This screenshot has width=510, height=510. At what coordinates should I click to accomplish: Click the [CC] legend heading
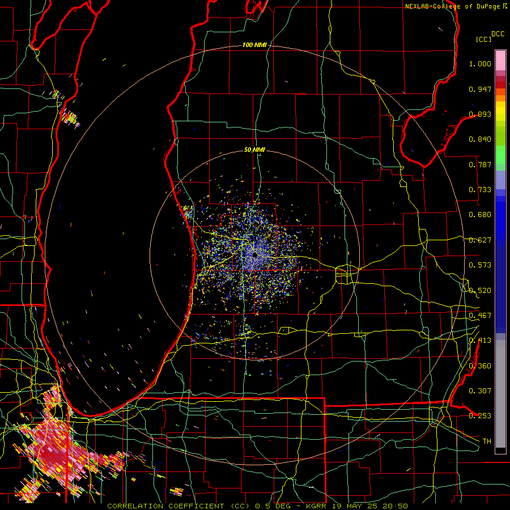[x=483, y=39]
